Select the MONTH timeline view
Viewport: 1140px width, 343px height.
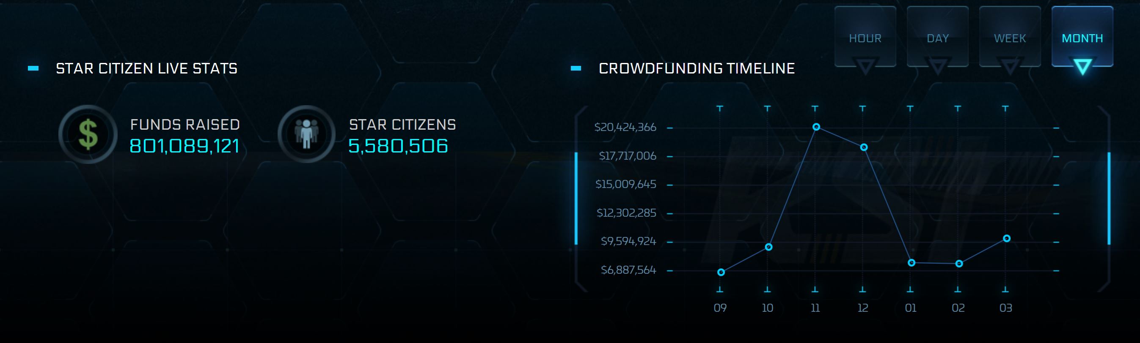1082,38
